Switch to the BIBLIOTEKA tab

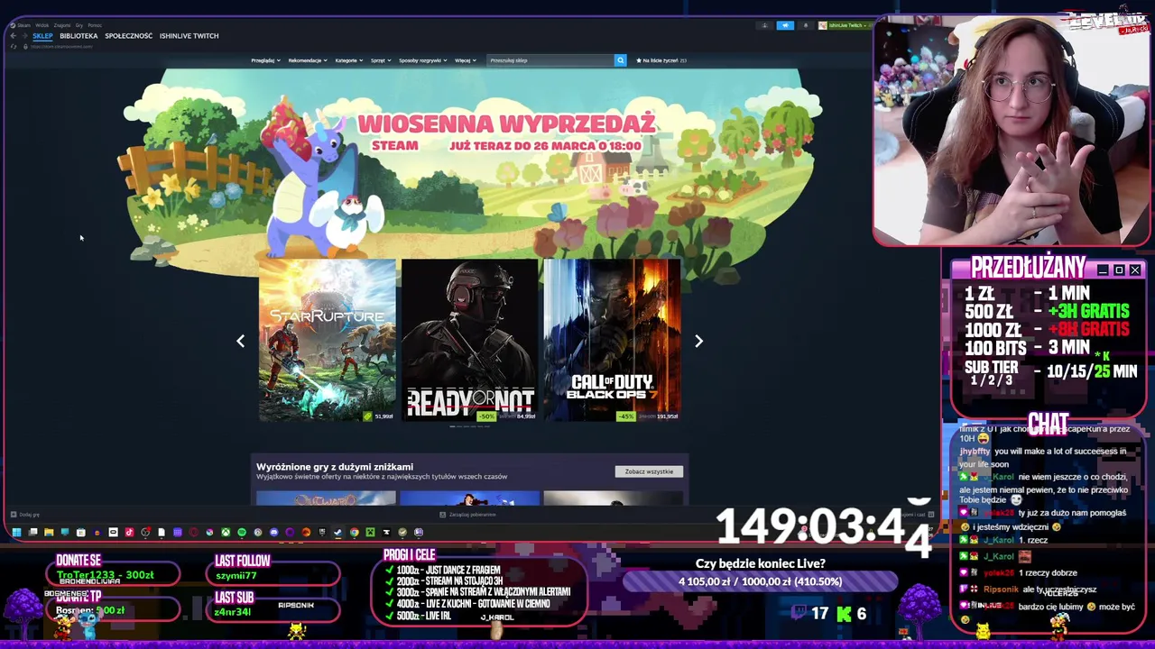(79, 36)
